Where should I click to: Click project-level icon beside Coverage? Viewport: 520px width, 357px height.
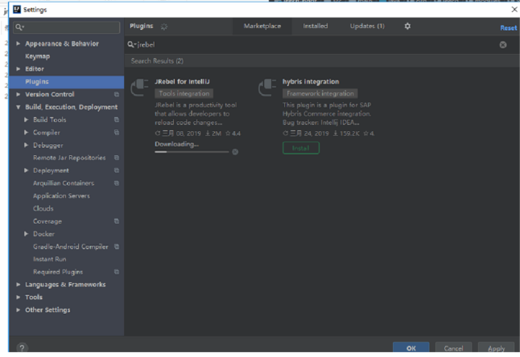(117, 221)
